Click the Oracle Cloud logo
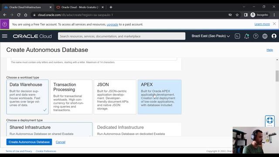This screenshot has height=157, width=279. pyautogui.click(x=32, y=36)
